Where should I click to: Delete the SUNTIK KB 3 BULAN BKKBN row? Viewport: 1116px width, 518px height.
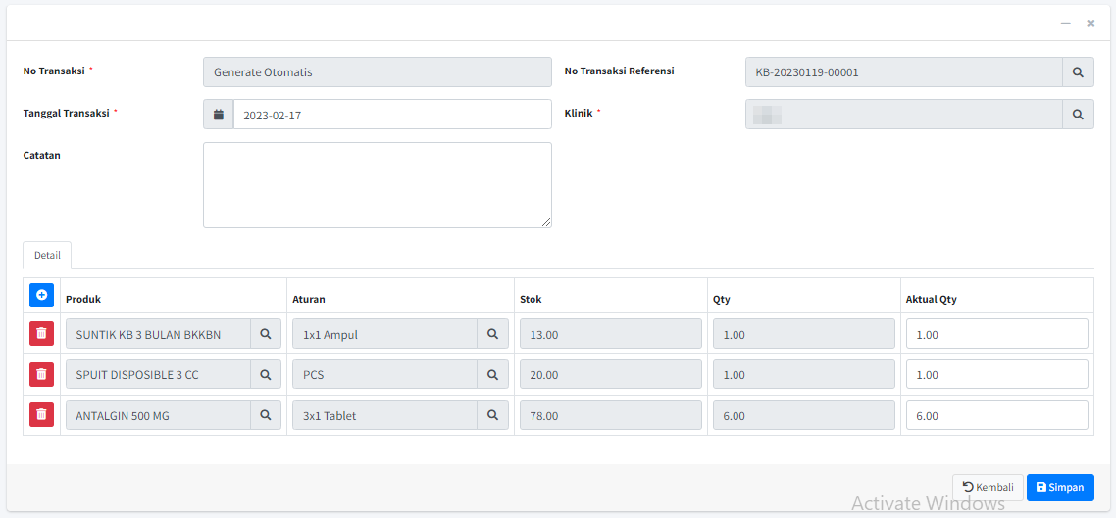(x=41, y=334)
